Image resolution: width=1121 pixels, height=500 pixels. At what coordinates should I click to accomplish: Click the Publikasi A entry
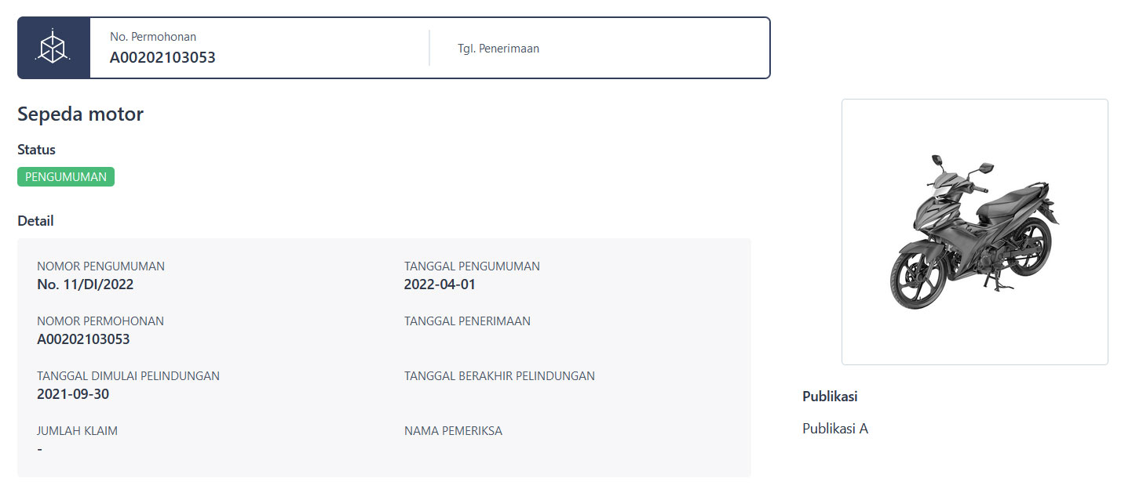pos(835,429)
